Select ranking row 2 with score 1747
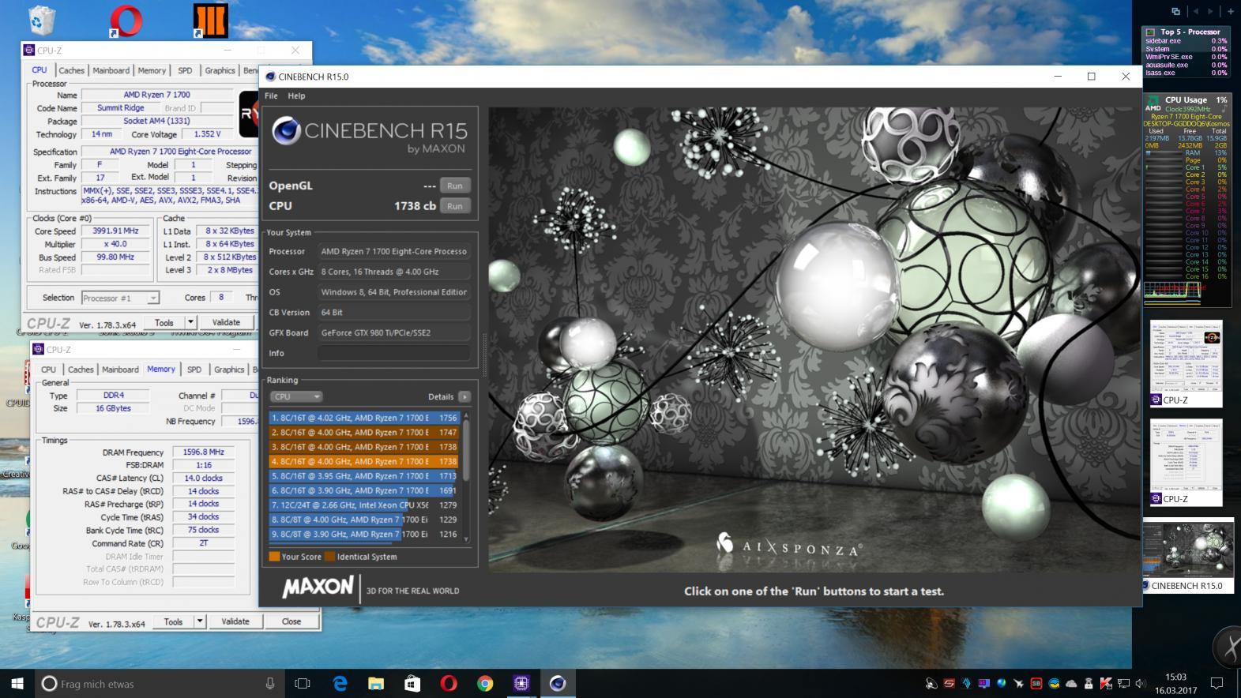 [x=364, y=432]
